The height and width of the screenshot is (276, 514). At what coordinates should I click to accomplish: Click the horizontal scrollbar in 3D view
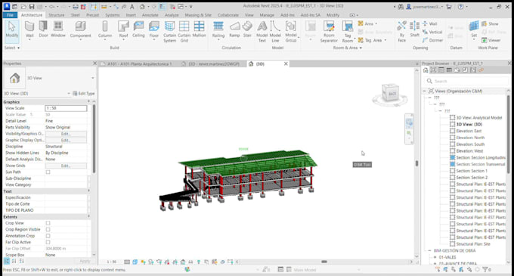coord(324,262)
